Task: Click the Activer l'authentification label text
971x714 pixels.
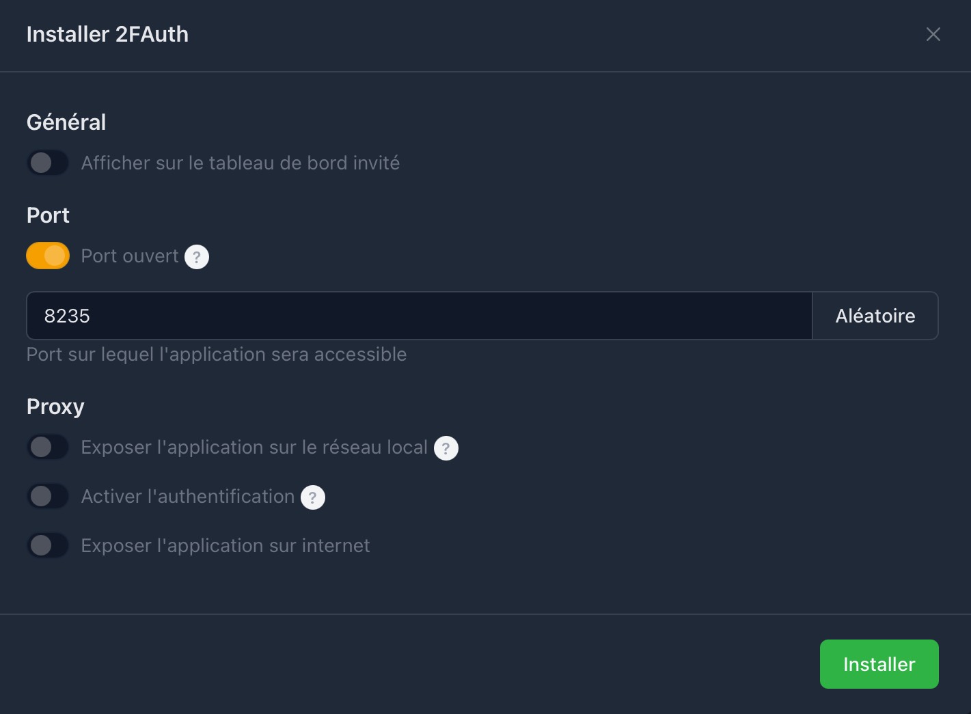Action: coord(188,496)
